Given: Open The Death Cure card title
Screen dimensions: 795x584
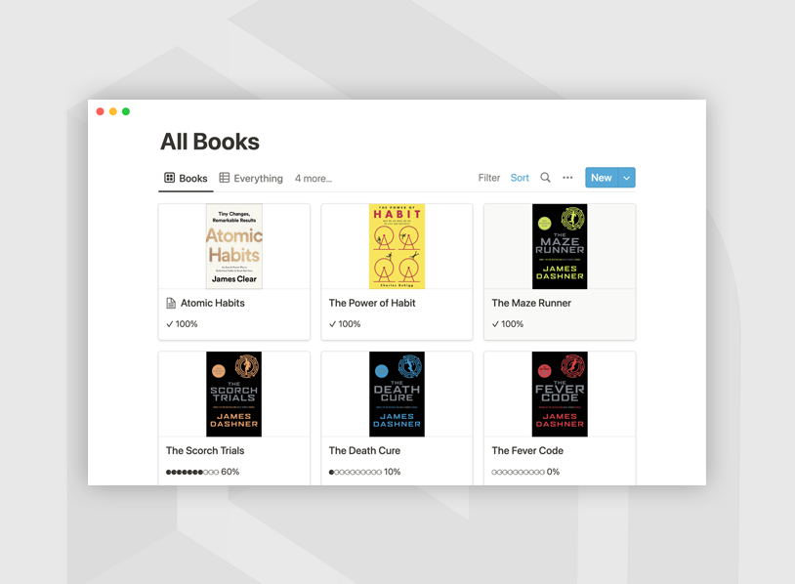Looking at the screenshot, I should coord(364,450).
